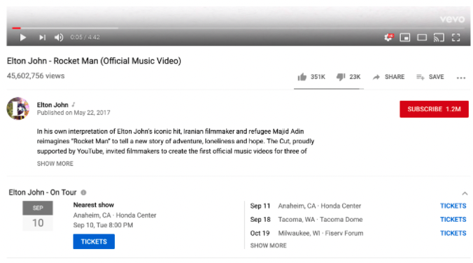This screenshot has height=263, width=473.
Task: Show more tour dates
Action: click(x=269, y=246)
